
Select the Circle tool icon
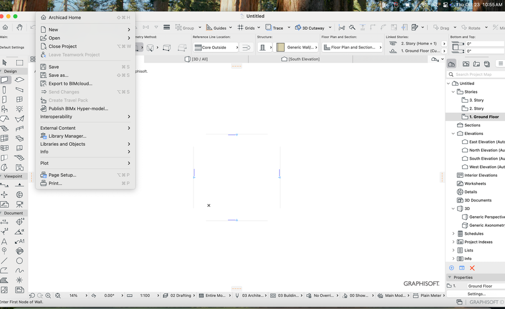20,261
